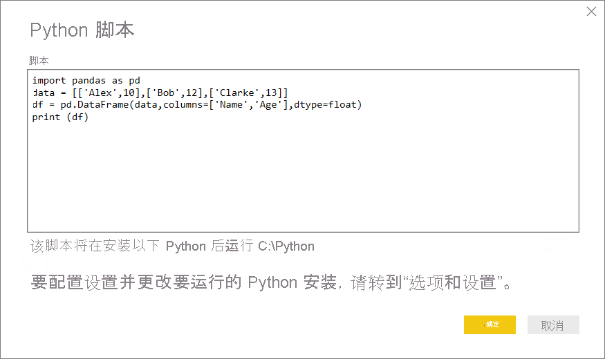
Task: Click the 'print (df)' line
Action: 60,117
